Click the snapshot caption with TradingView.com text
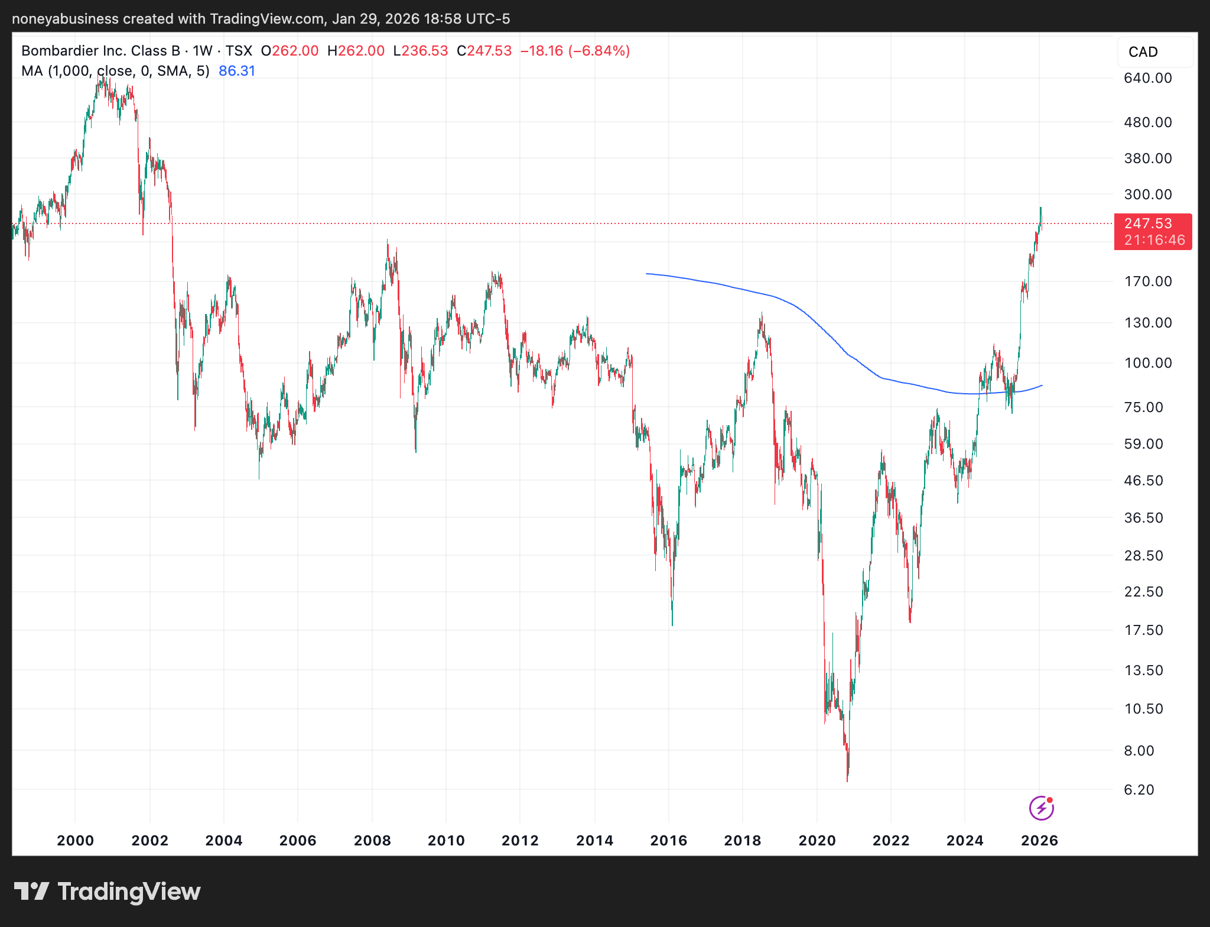1210x927 pixels. [261, 19]
